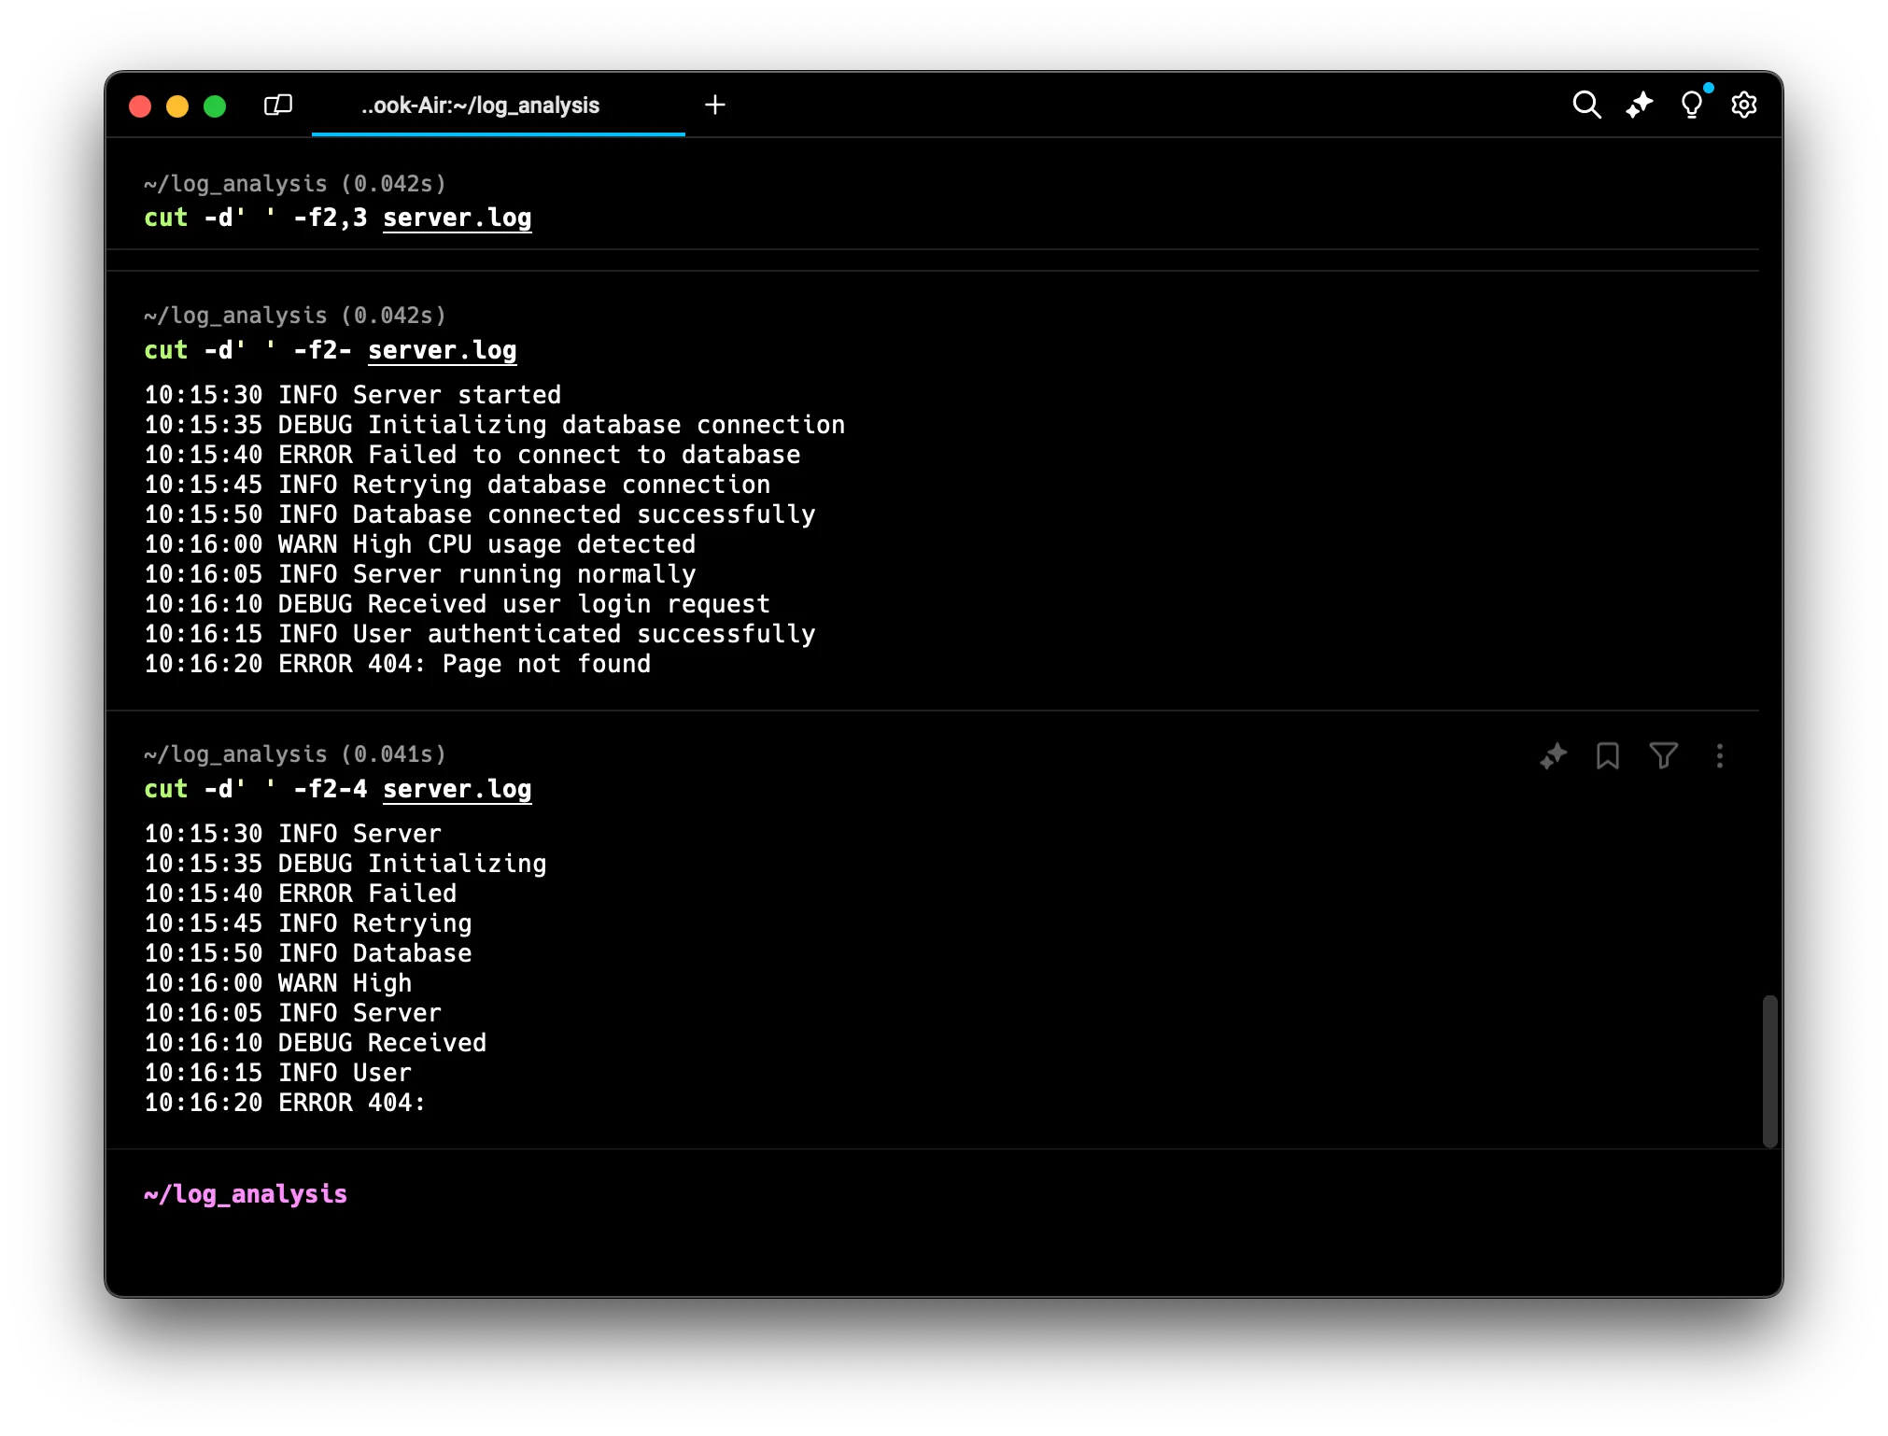
Task: Open the lightbulb resource center icon
Action: pyautogui.click(x=1691, y=105)
